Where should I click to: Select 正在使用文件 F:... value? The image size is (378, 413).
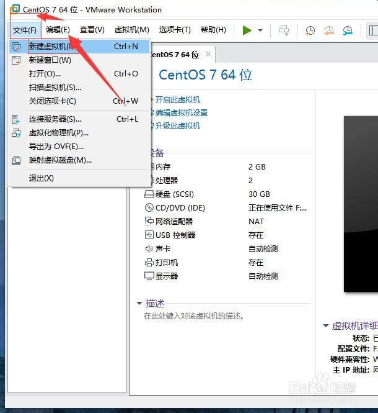278,208
